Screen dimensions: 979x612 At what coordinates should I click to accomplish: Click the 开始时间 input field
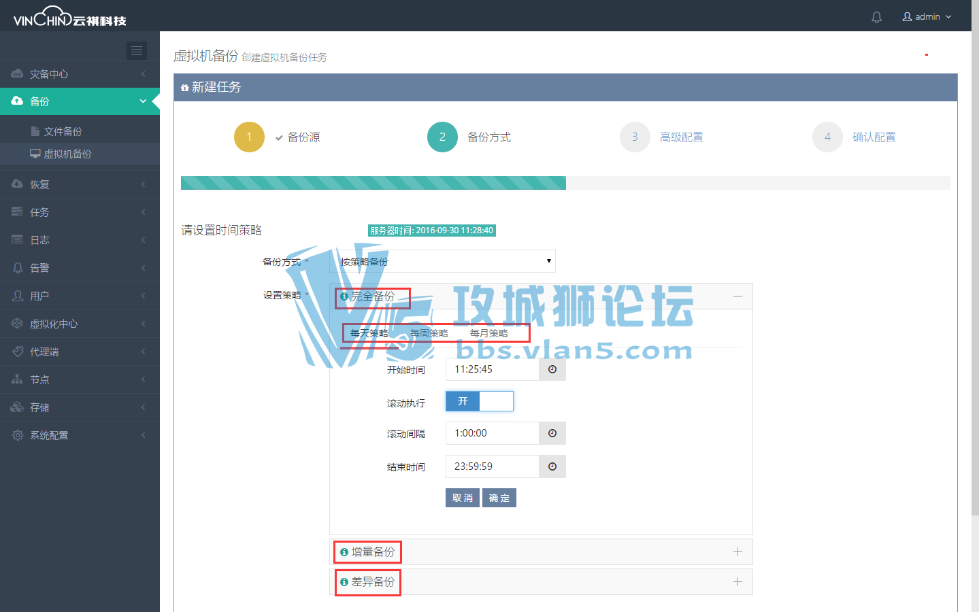click(493, 369)
